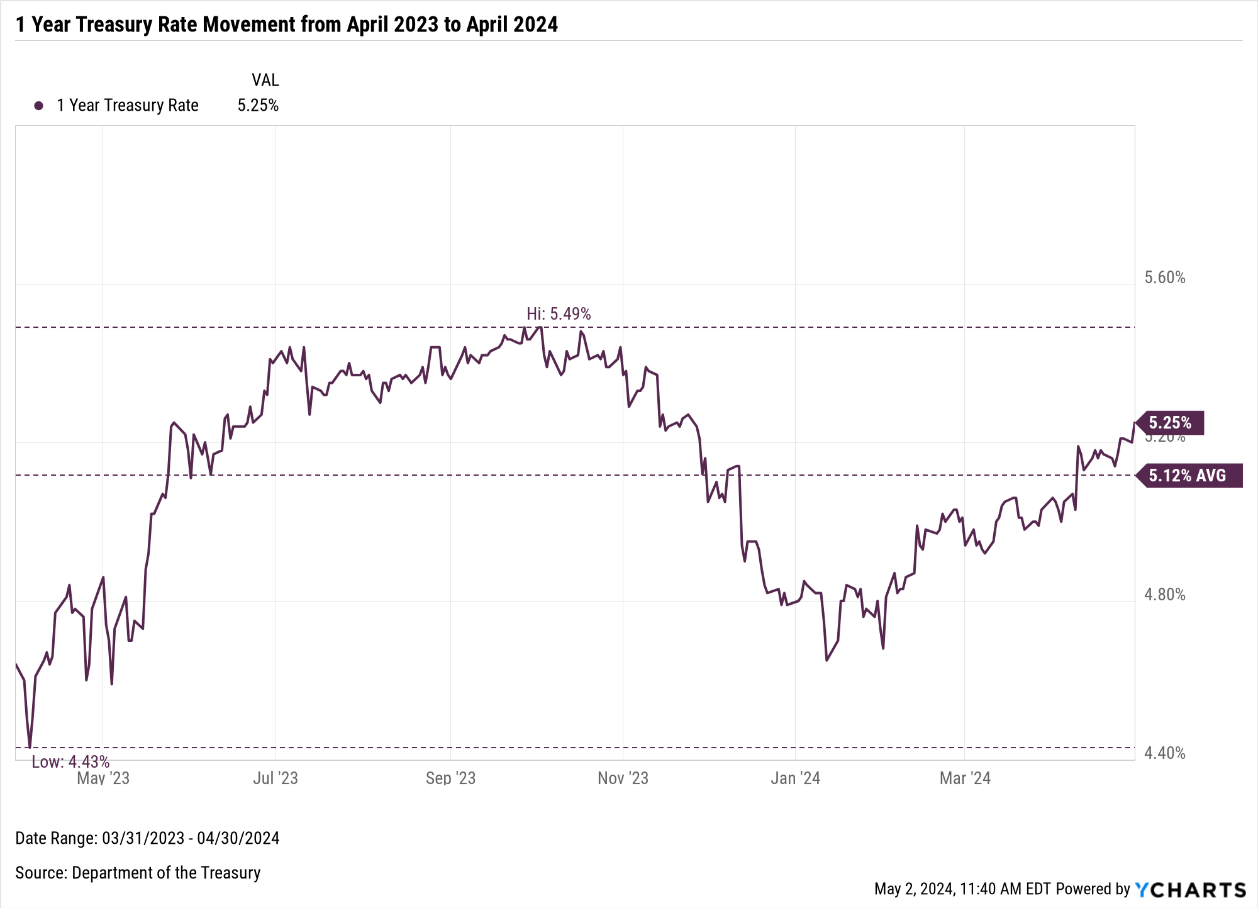Image resolution: width=1258 pixels, height=908 pixels.
Task: Click the 4.80% y-axis label
Action: tap(1164, 595)
